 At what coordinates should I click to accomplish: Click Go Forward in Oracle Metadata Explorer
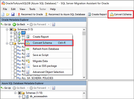[x=38, y=24]
